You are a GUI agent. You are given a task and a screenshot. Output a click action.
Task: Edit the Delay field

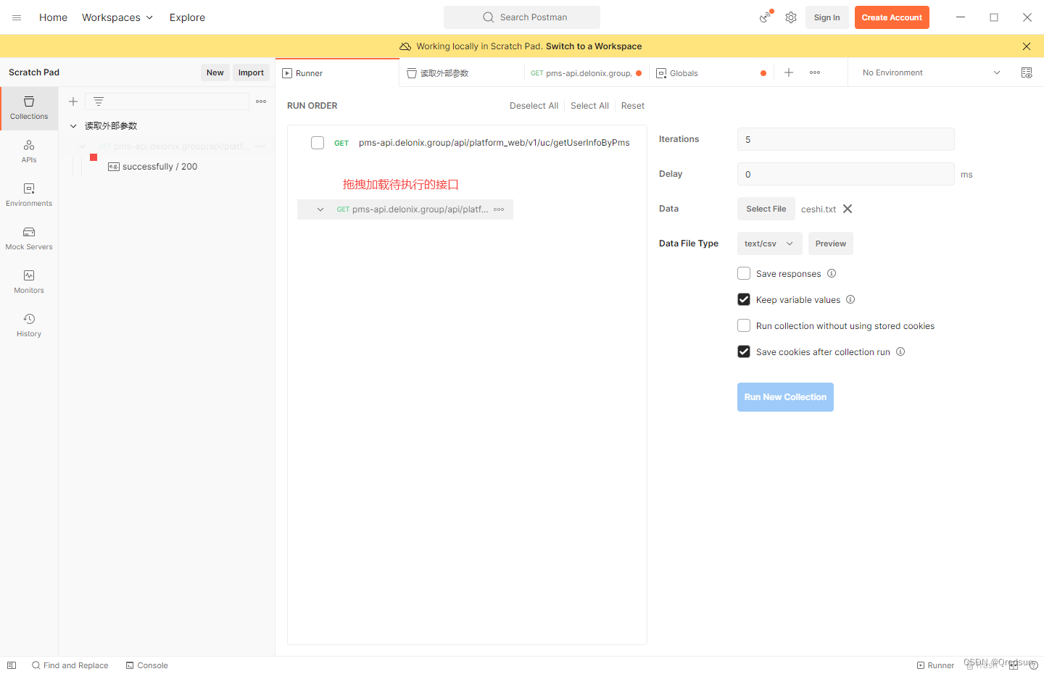[x=845, y=174]
